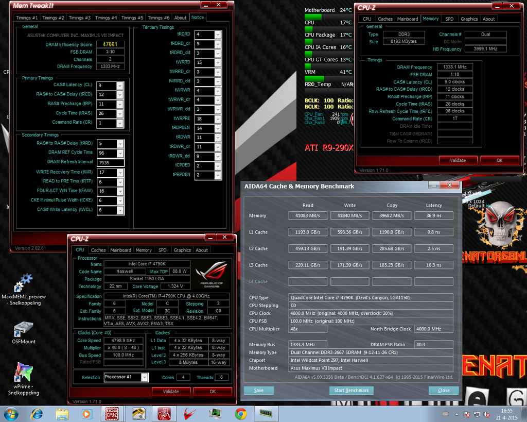This screenshot has width=527, height=422.
Task: Click the Core Voltage value 1.324 V
Action: click(x=175, y=286)
